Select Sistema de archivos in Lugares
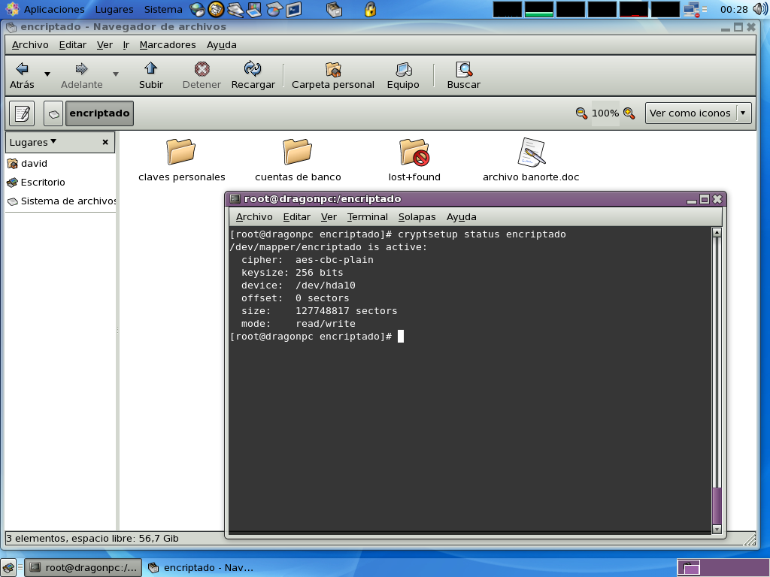This screenshot has height=577, width=770. (68, 201)
